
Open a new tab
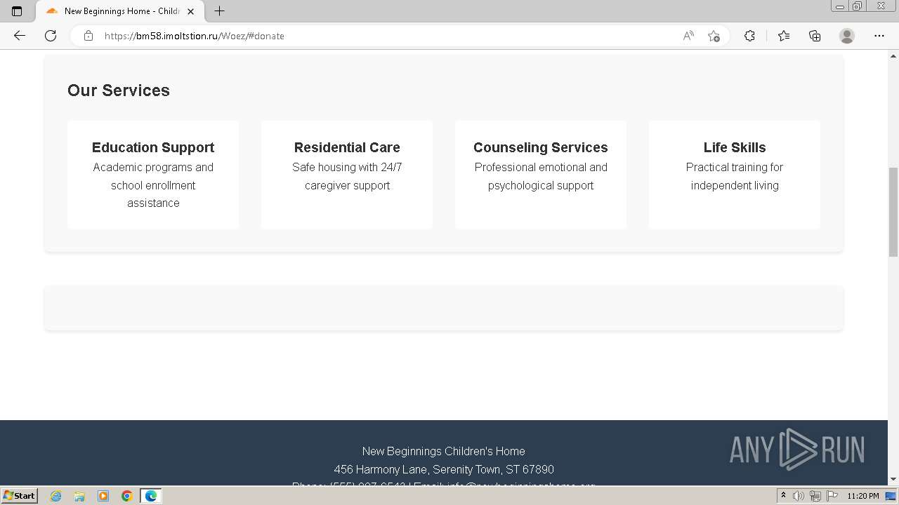[x=220, y=11]
